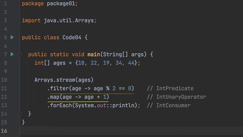243x137 pixels.
Task: Click 'java.util.Arrays' import path
Action: 69,21
